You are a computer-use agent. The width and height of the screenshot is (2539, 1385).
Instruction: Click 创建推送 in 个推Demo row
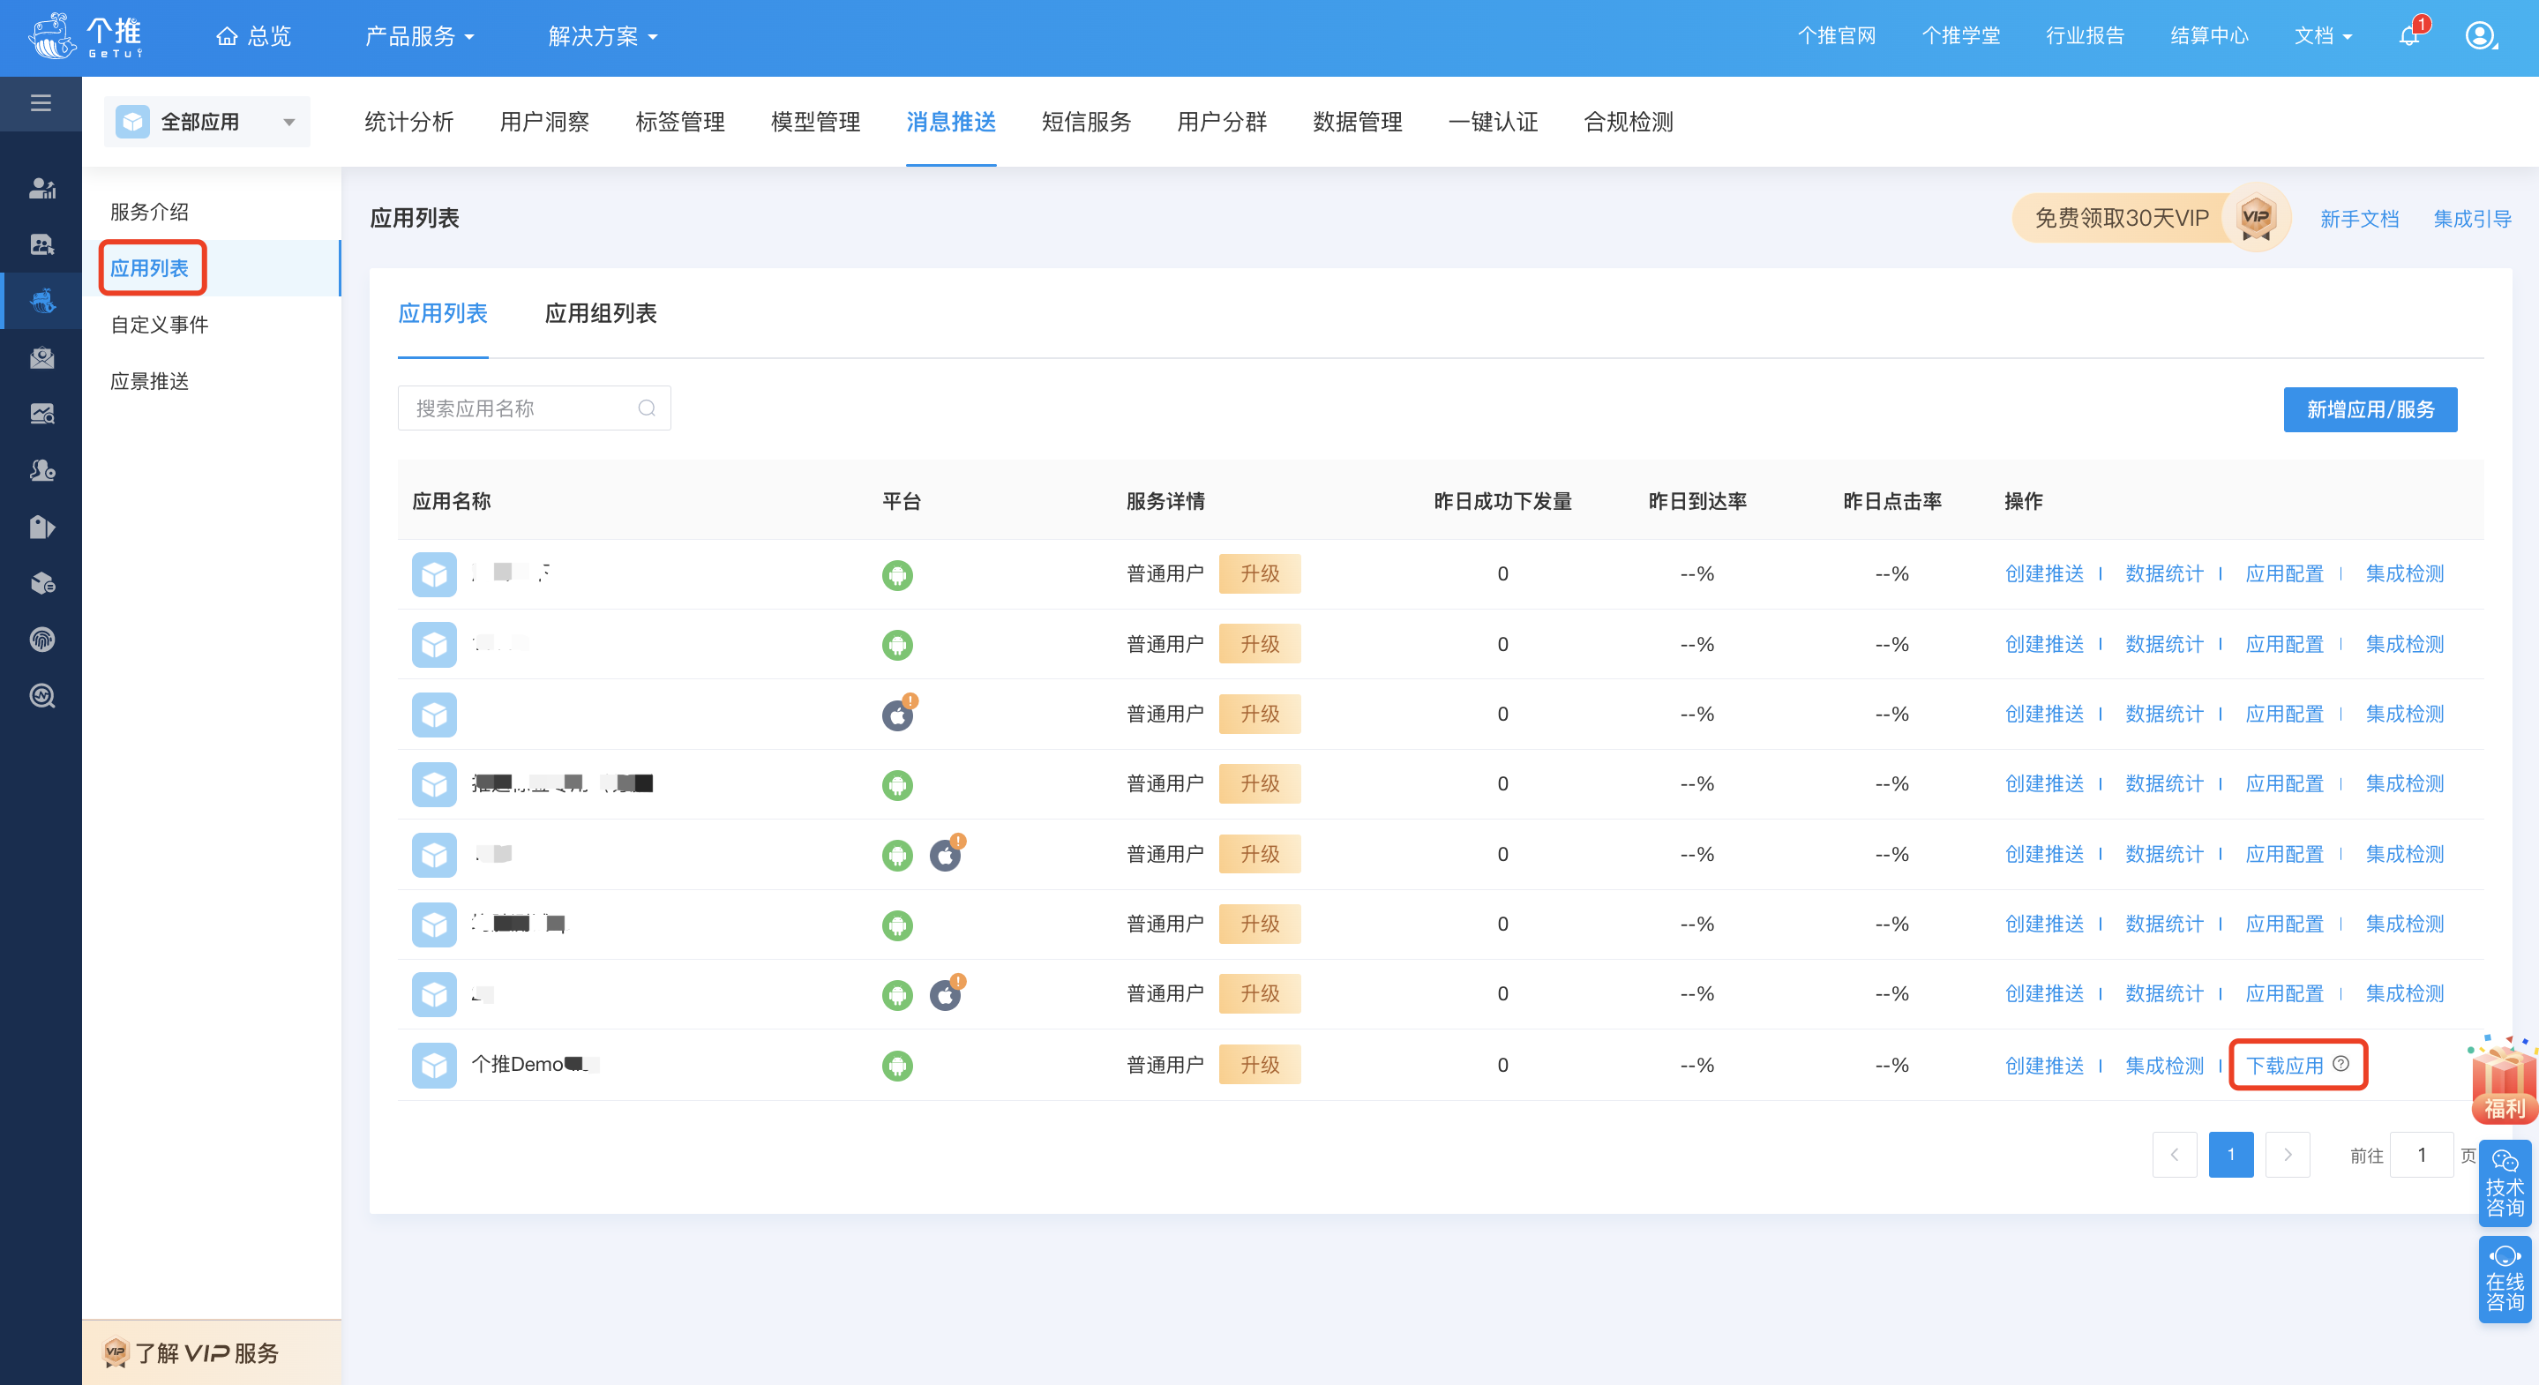click(x=2044, y=1066)
